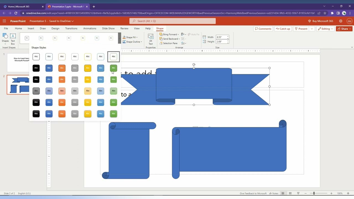This screenshot has width=354, height=199.
Task: Expand the Present button options arrow
Action: (x=312, y=29)
